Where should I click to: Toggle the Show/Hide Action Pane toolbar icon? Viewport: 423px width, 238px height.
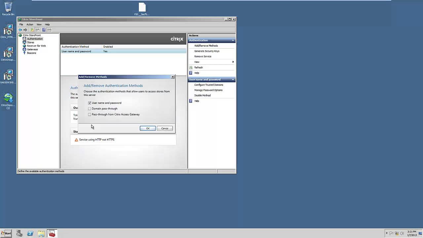(49, 30)
